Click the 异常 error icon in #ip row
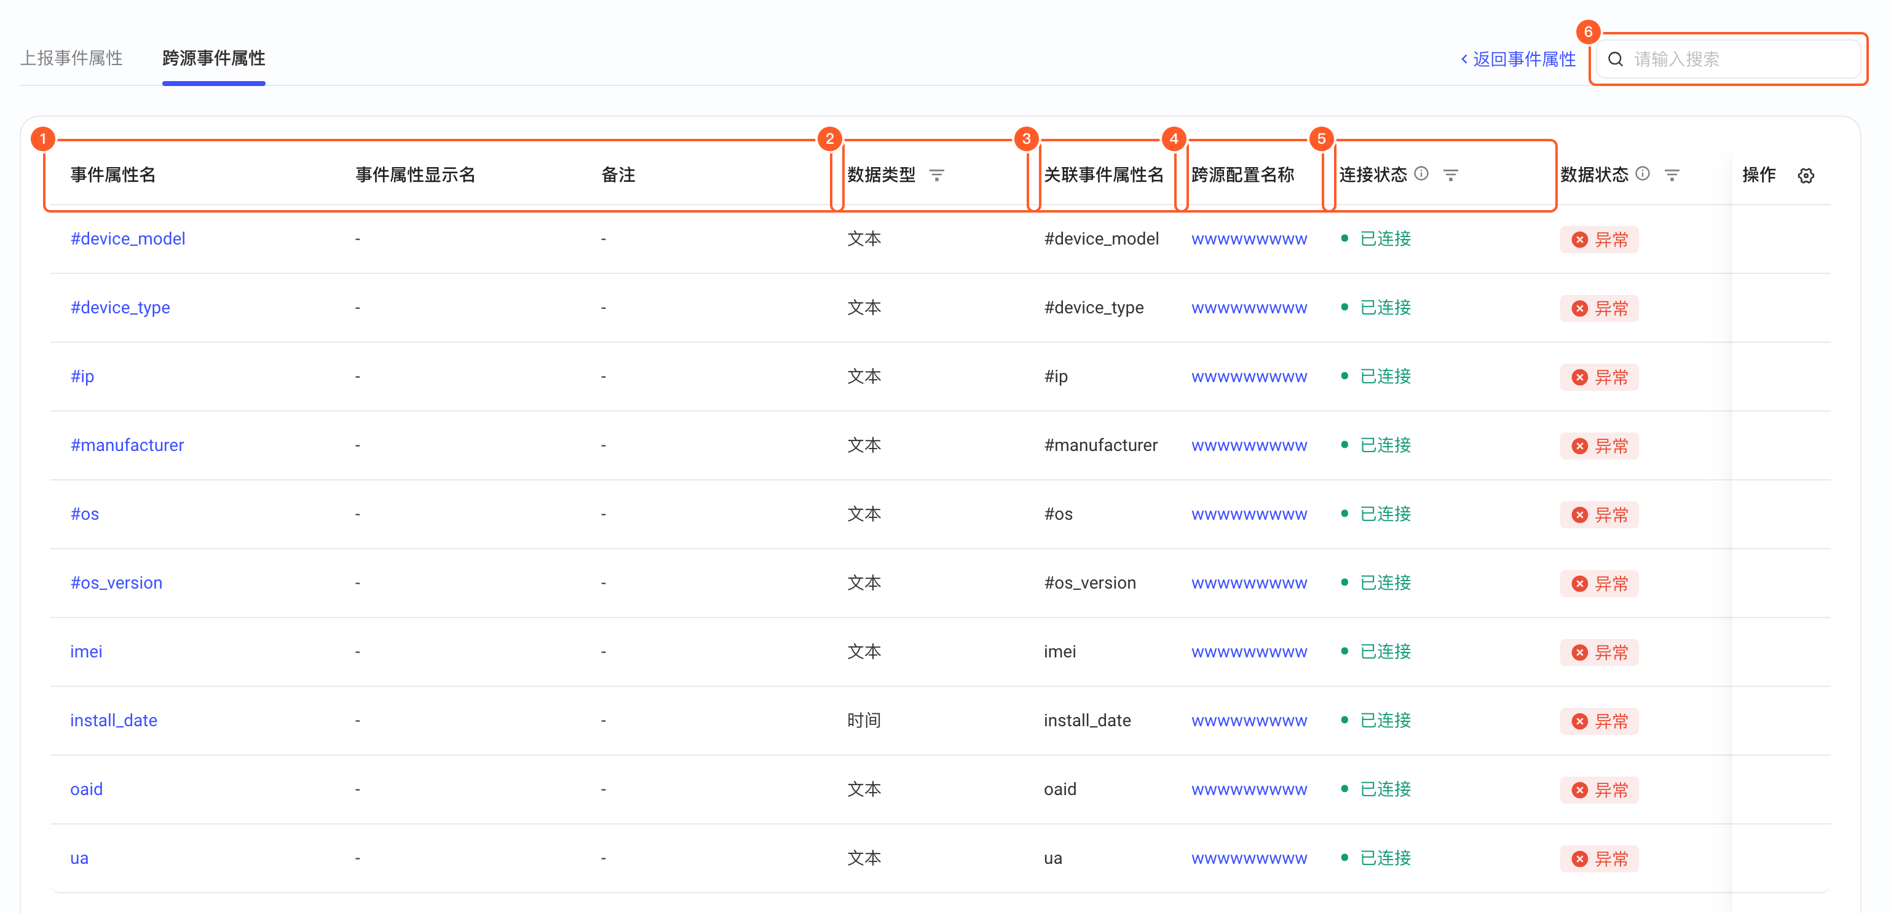Image resolution: width=1891 pixels, height=913 pixels. coord(1580,377)
